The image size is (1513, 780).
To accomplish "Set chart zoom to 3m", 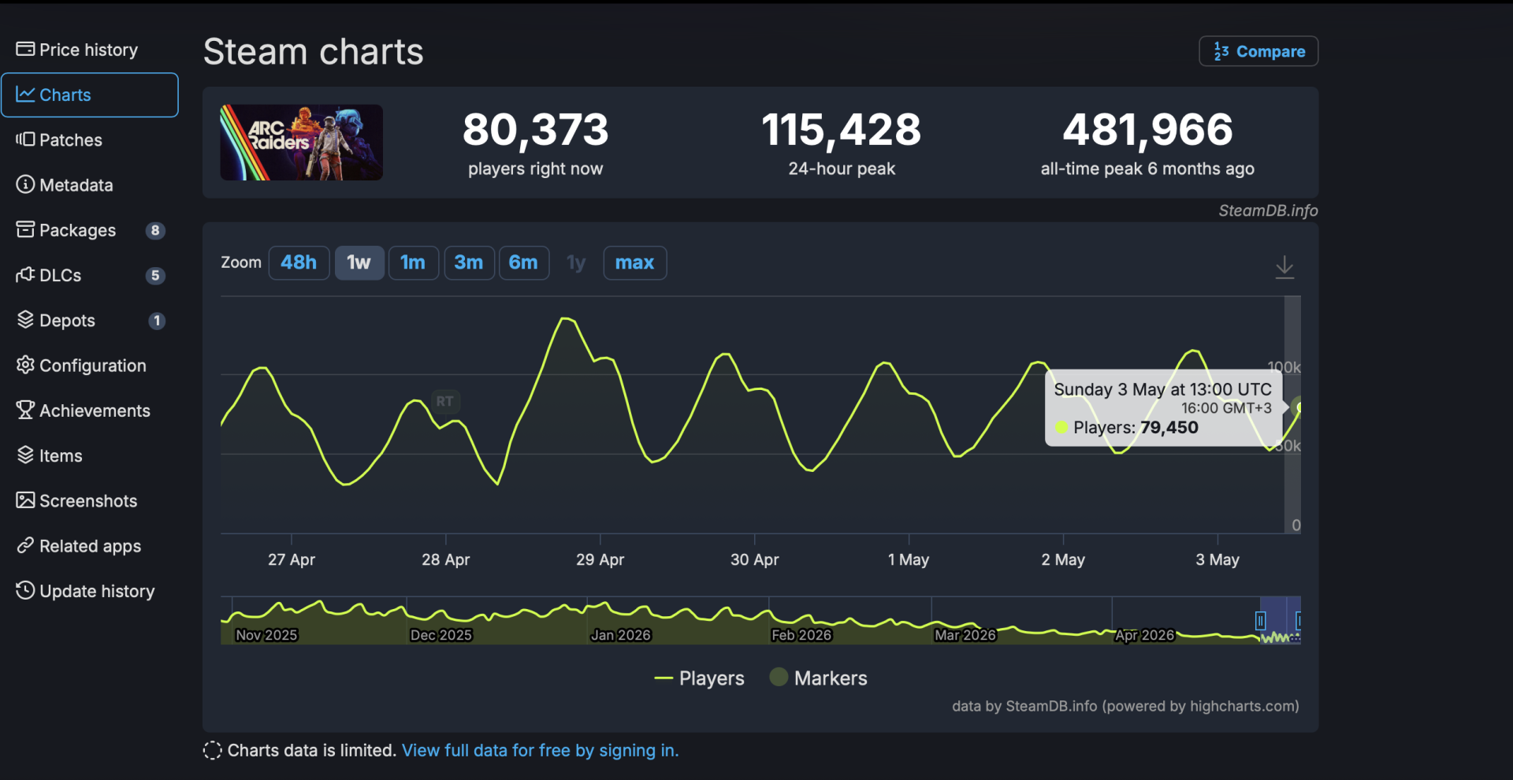I will point(469,262).
